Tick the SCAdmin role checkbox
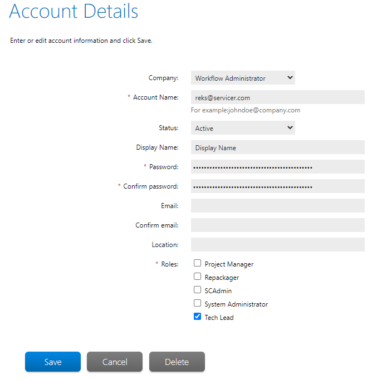This screenshot has width=372, height=380. coord(197,290)
